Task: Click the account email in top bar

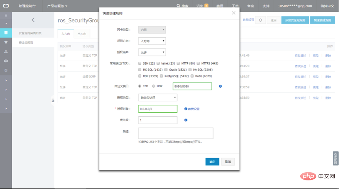Action: coord(295,6)
